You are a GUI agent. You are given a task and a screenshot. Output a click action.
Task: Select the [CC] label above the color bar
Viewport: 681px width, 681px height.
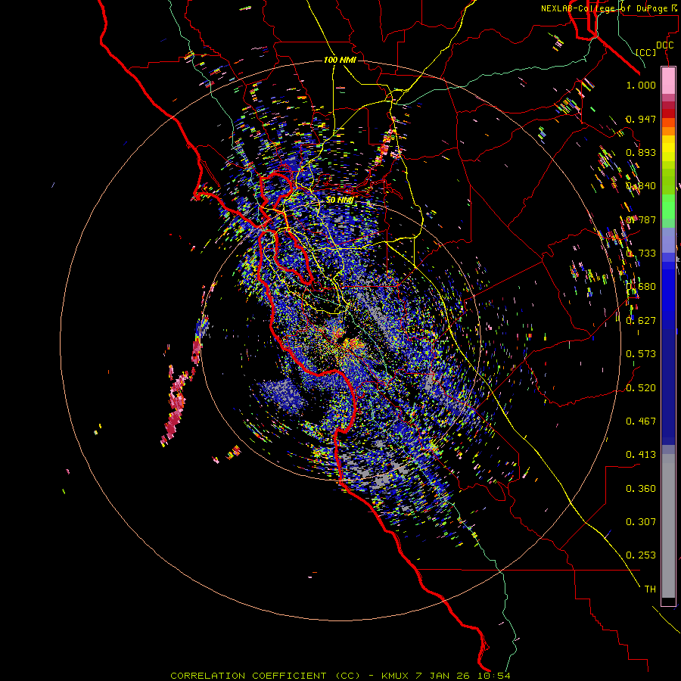pyautogui.click(x=645, y=52)
